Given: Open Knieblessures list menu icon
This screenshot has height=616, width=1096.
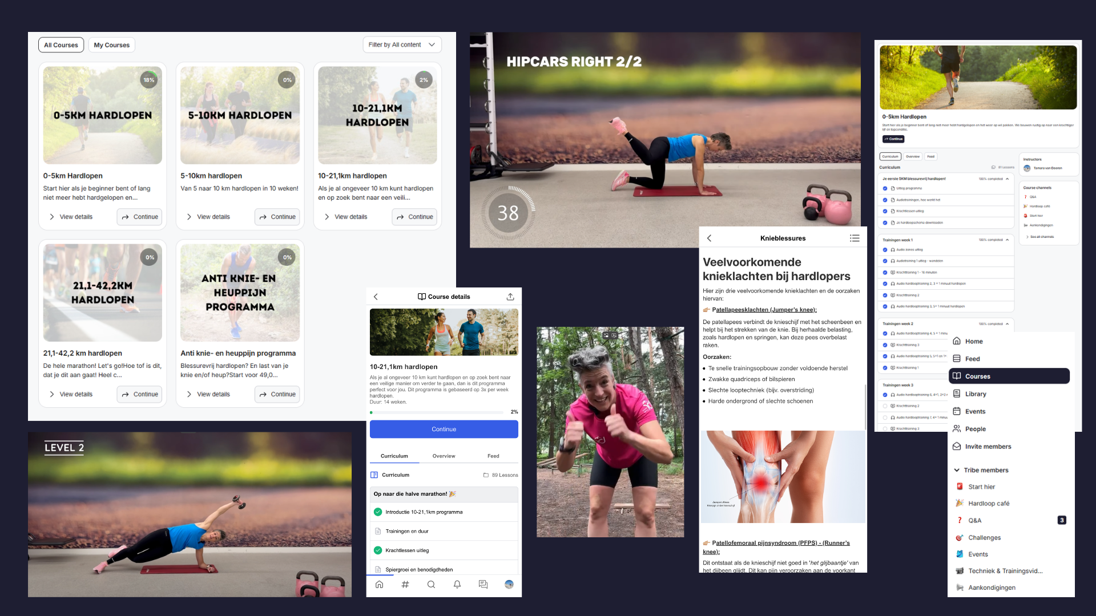Looking at the screenshot, I should coord(855,238).
